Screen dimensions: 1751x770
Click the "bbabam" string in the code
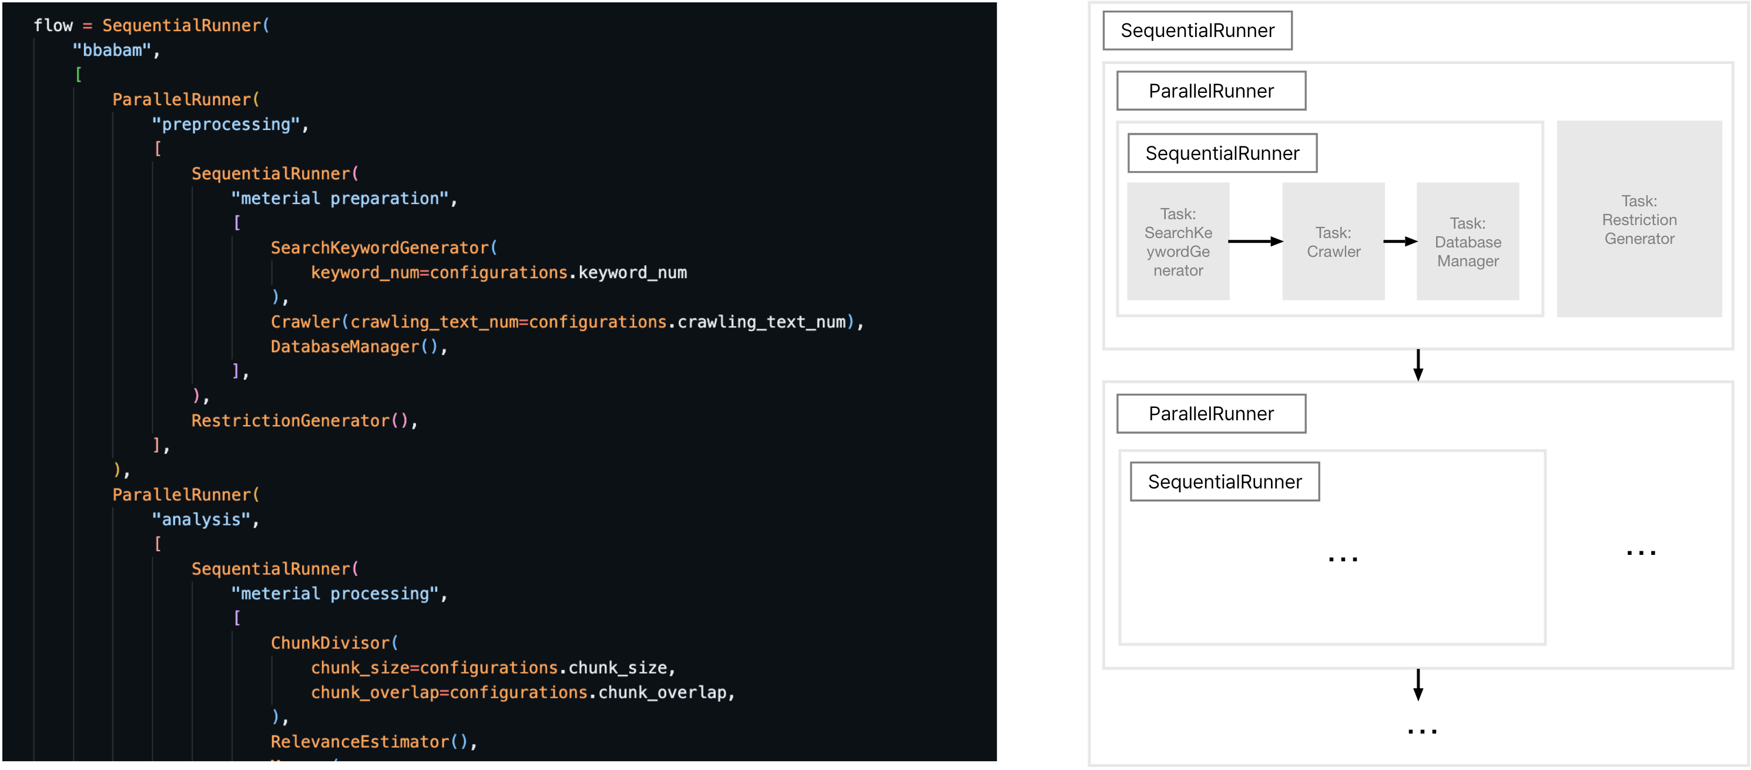tap(112, 51)
